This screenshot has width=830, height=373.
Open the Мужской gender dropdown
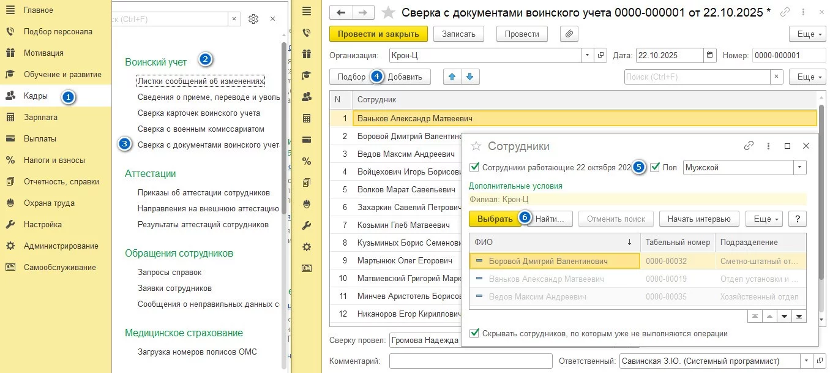pyautogui.click(x=799, y=167)
